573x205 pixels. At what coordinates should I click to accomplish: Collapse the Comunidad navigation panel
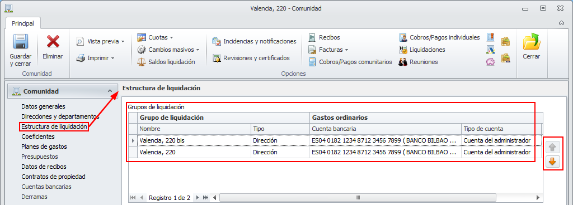pyautogui.click(x=110, y=91)
